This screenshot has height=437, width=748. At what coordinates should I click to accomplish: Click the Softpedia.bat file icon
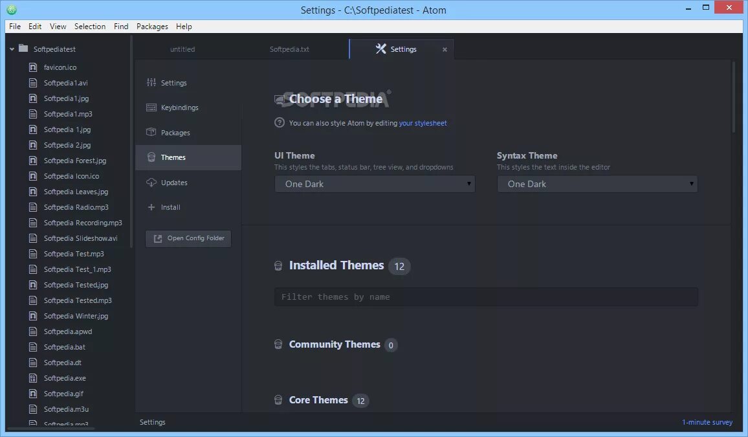[33, 347]
